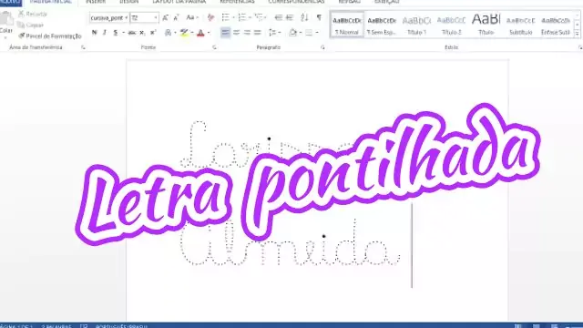Viewport: 583px width, 328px height.
Task: Open the Inserir ribbon tab
Action: [96, 2]
